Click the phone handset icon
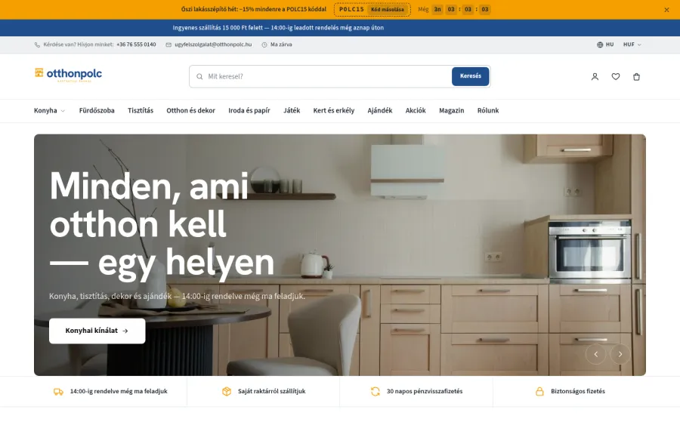The height and width of the screenshot is (425, 680). click(x=37, y=45)
